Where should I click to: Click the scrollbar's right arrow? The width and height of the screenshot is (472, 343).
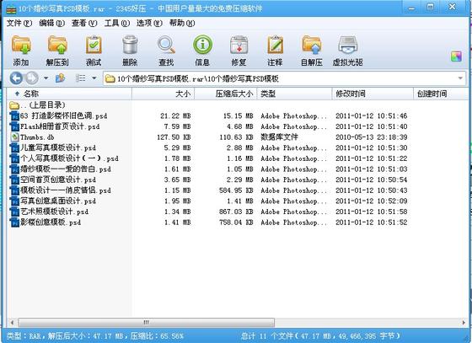(x=464, y=323)
